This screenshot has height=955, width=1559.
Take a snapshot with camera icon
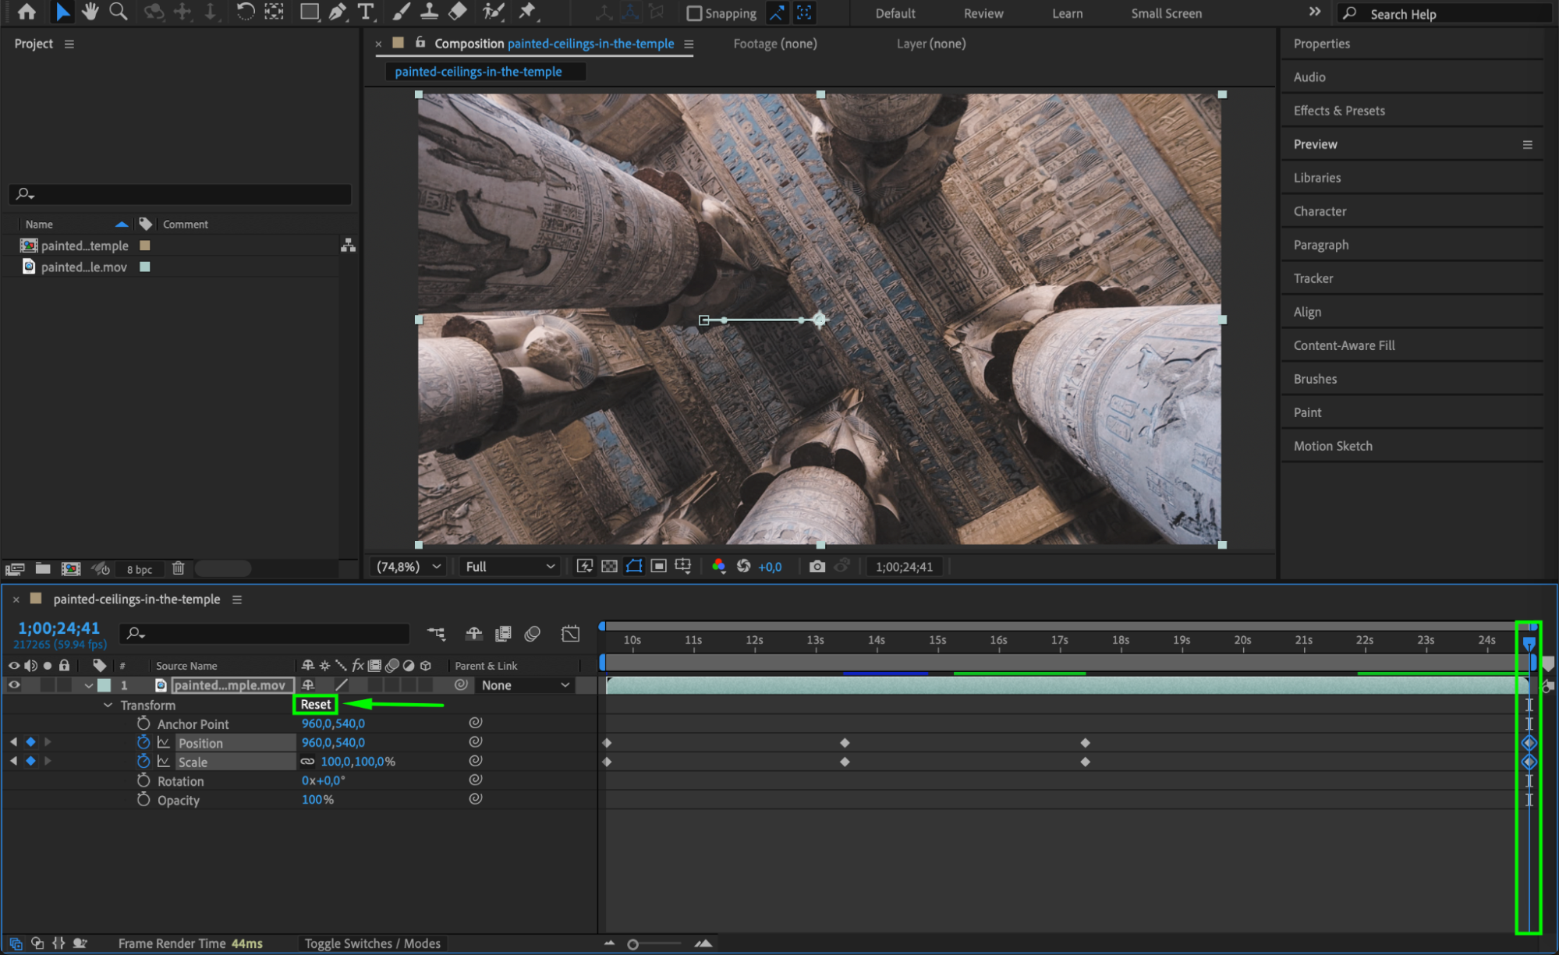[817, 567]
